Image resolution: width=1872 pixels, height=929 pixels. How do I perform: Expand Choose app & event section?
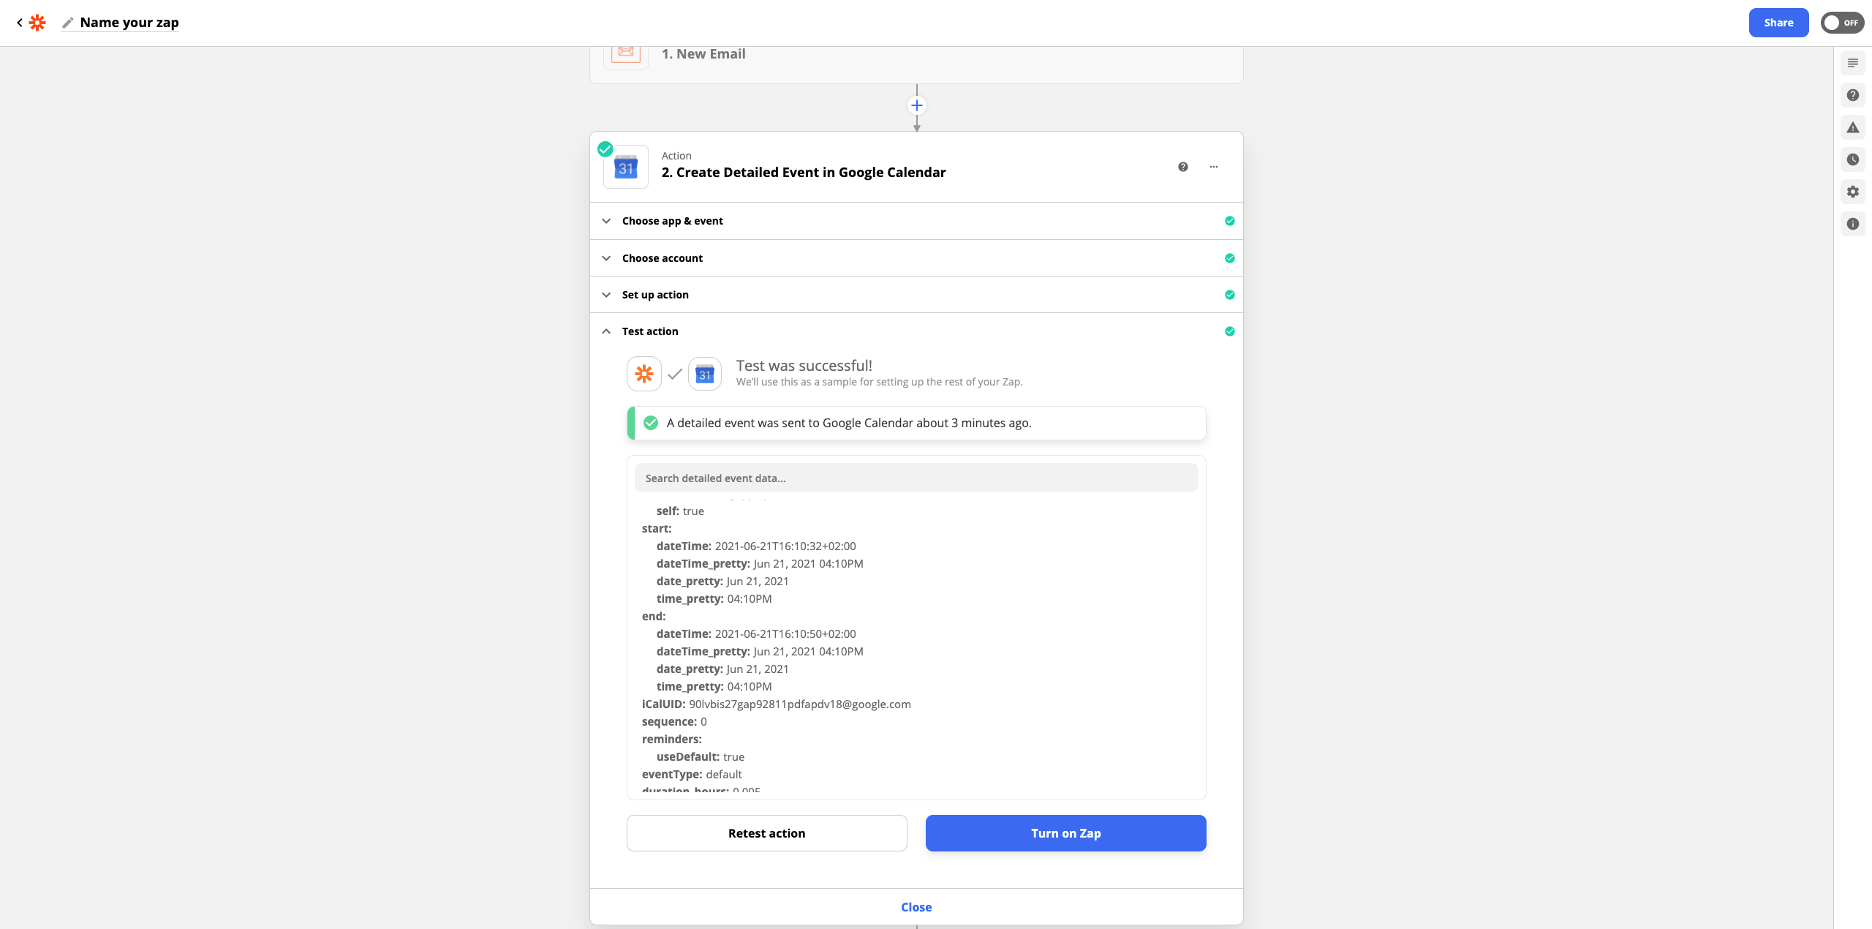point(672,221)
